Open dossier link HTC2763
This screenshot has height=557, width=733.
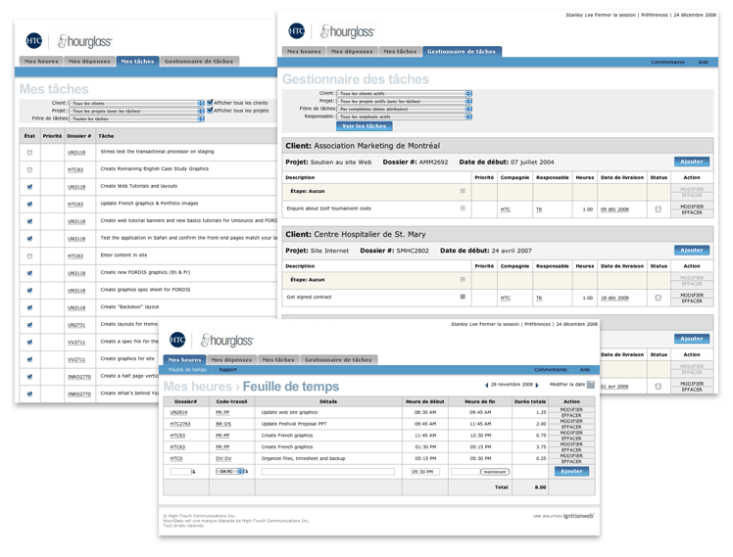point(180,424)
